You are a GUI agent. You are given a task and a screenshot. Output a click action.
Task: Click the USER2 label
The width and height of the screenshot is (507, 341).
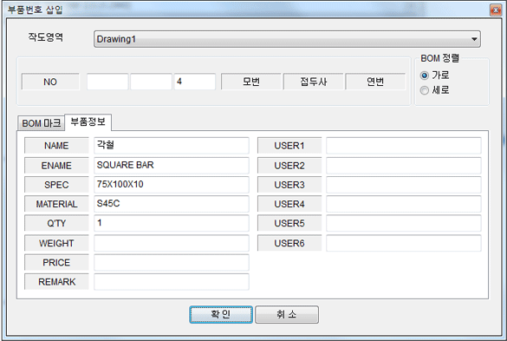289,166
